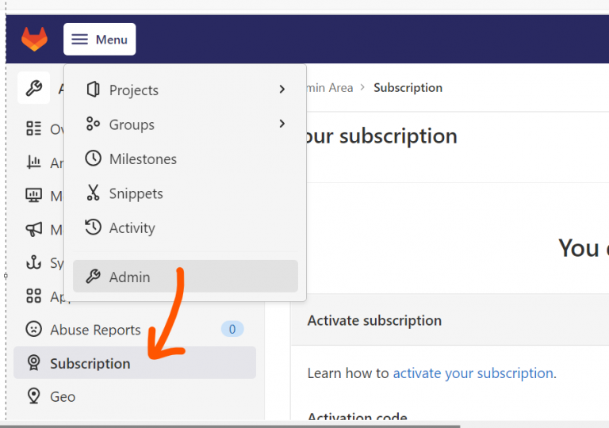
Task: Select Projects in the dropdown menu
Action: [x=134, y=90]
